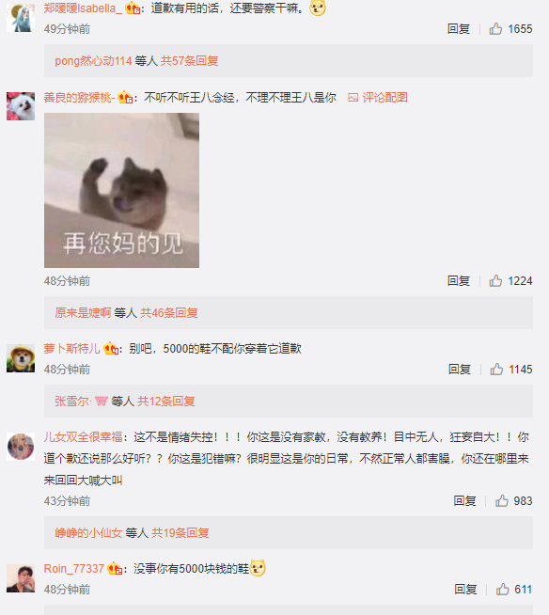Open Roin_77337 username link
Viewport: 549px width, 615px height.
coord(73,568)
